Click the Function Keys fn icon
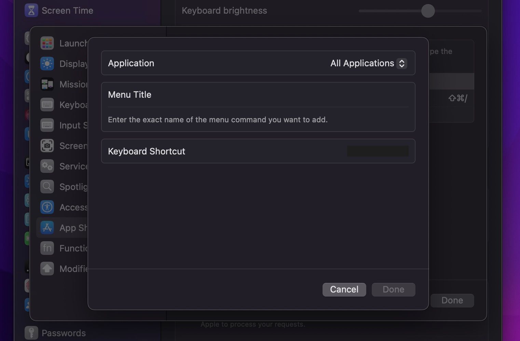Image resolution: width=520 pixels, height=341 pixels. click(x=47, y=248)
